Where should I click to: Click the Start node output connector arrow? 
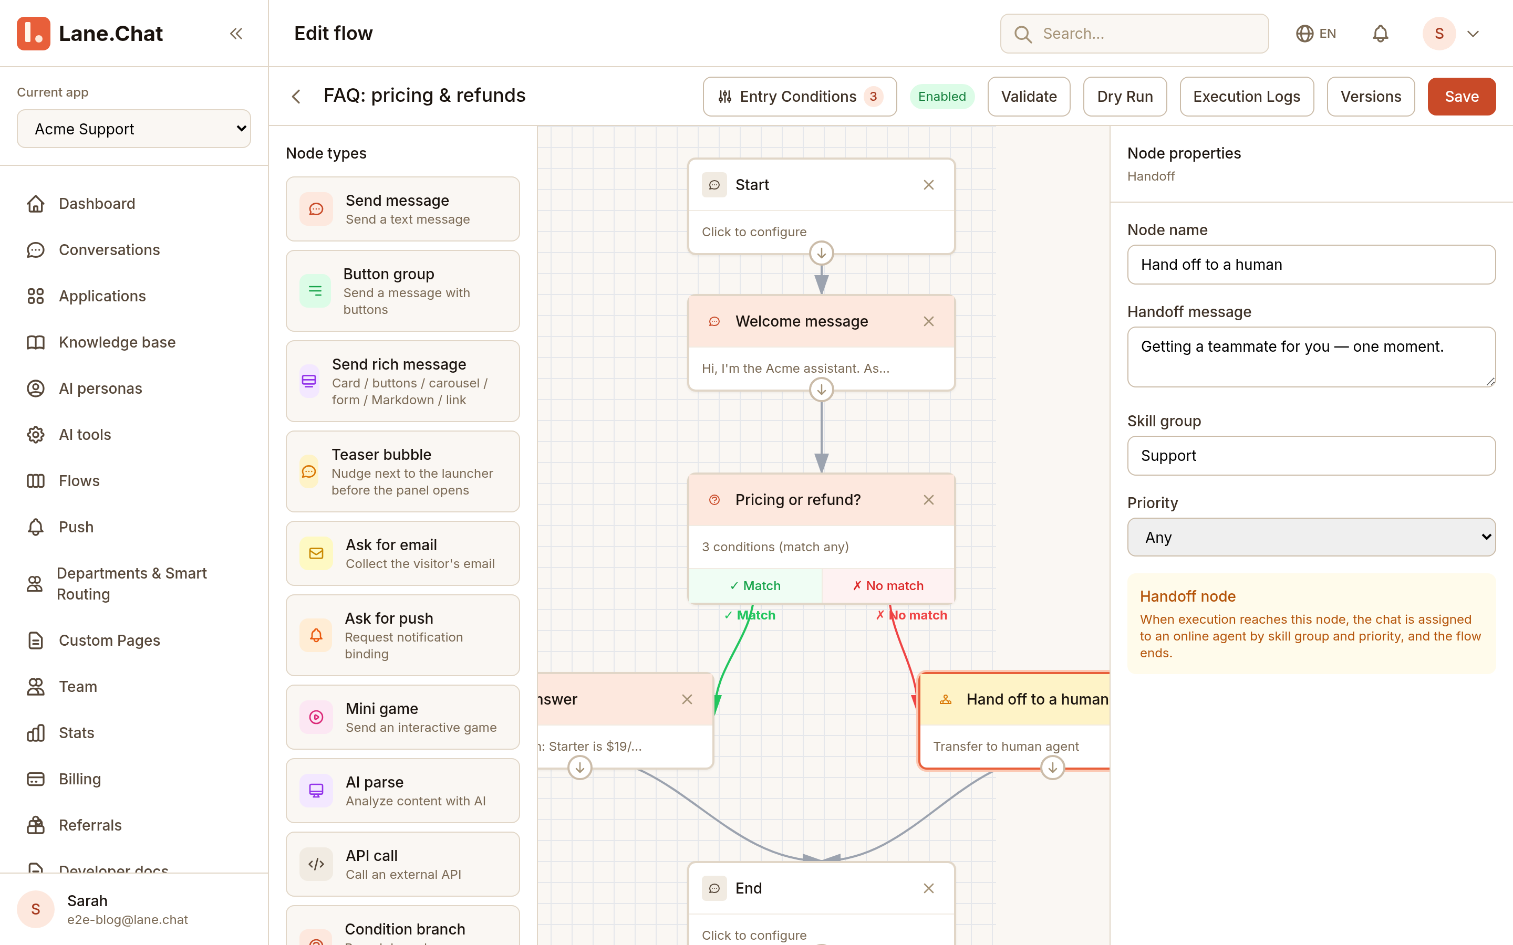coord(822,254)
